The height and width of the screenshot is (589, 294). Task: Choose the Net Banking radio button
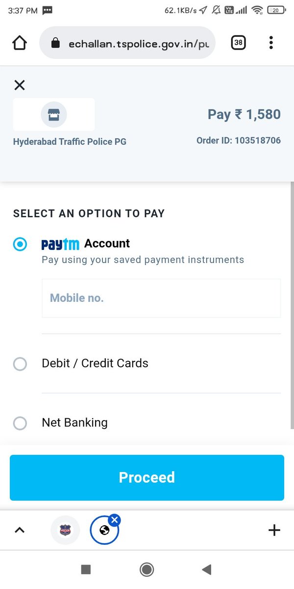click(20, 423)
